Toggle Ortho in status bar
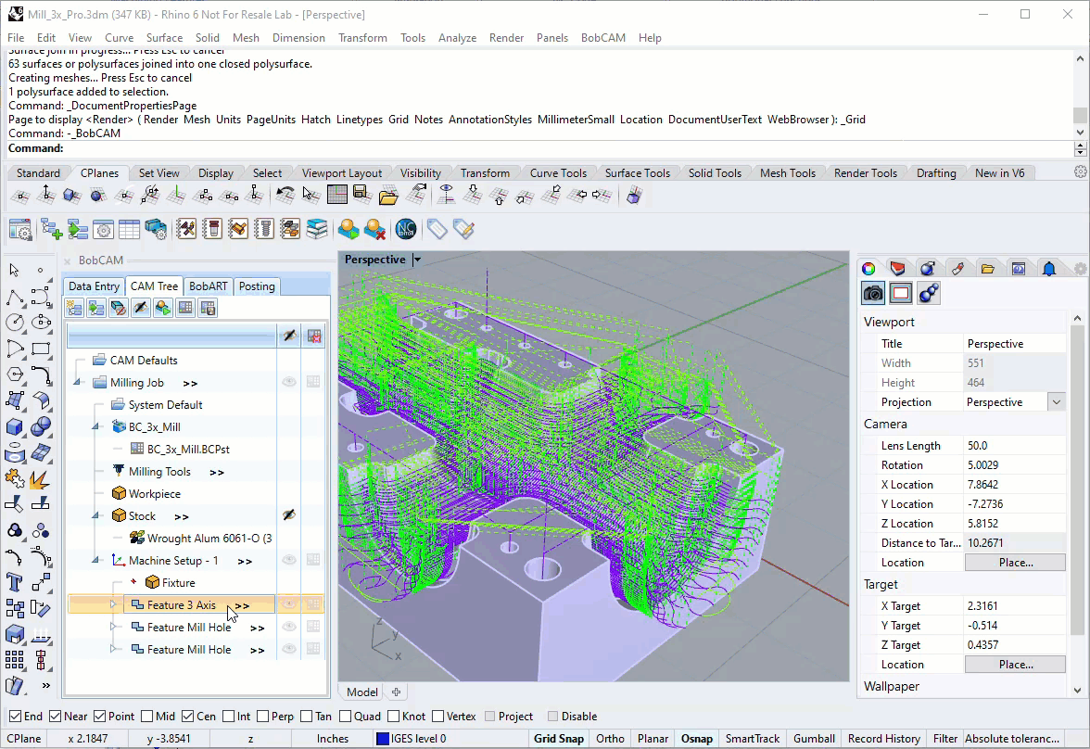Screen dimensions: 1090x749 tap(610, 739)
